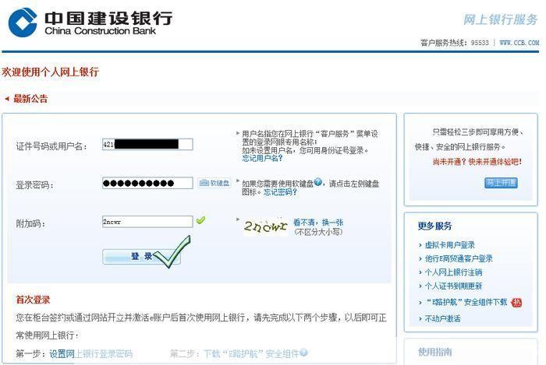
Task: Focus the 证件号码或用户名 input field
Action: click(x=147, y=145)
